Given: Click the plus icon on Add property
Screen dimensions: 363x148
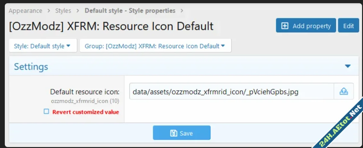Looking at the screenshot, I should coord(285,26).
